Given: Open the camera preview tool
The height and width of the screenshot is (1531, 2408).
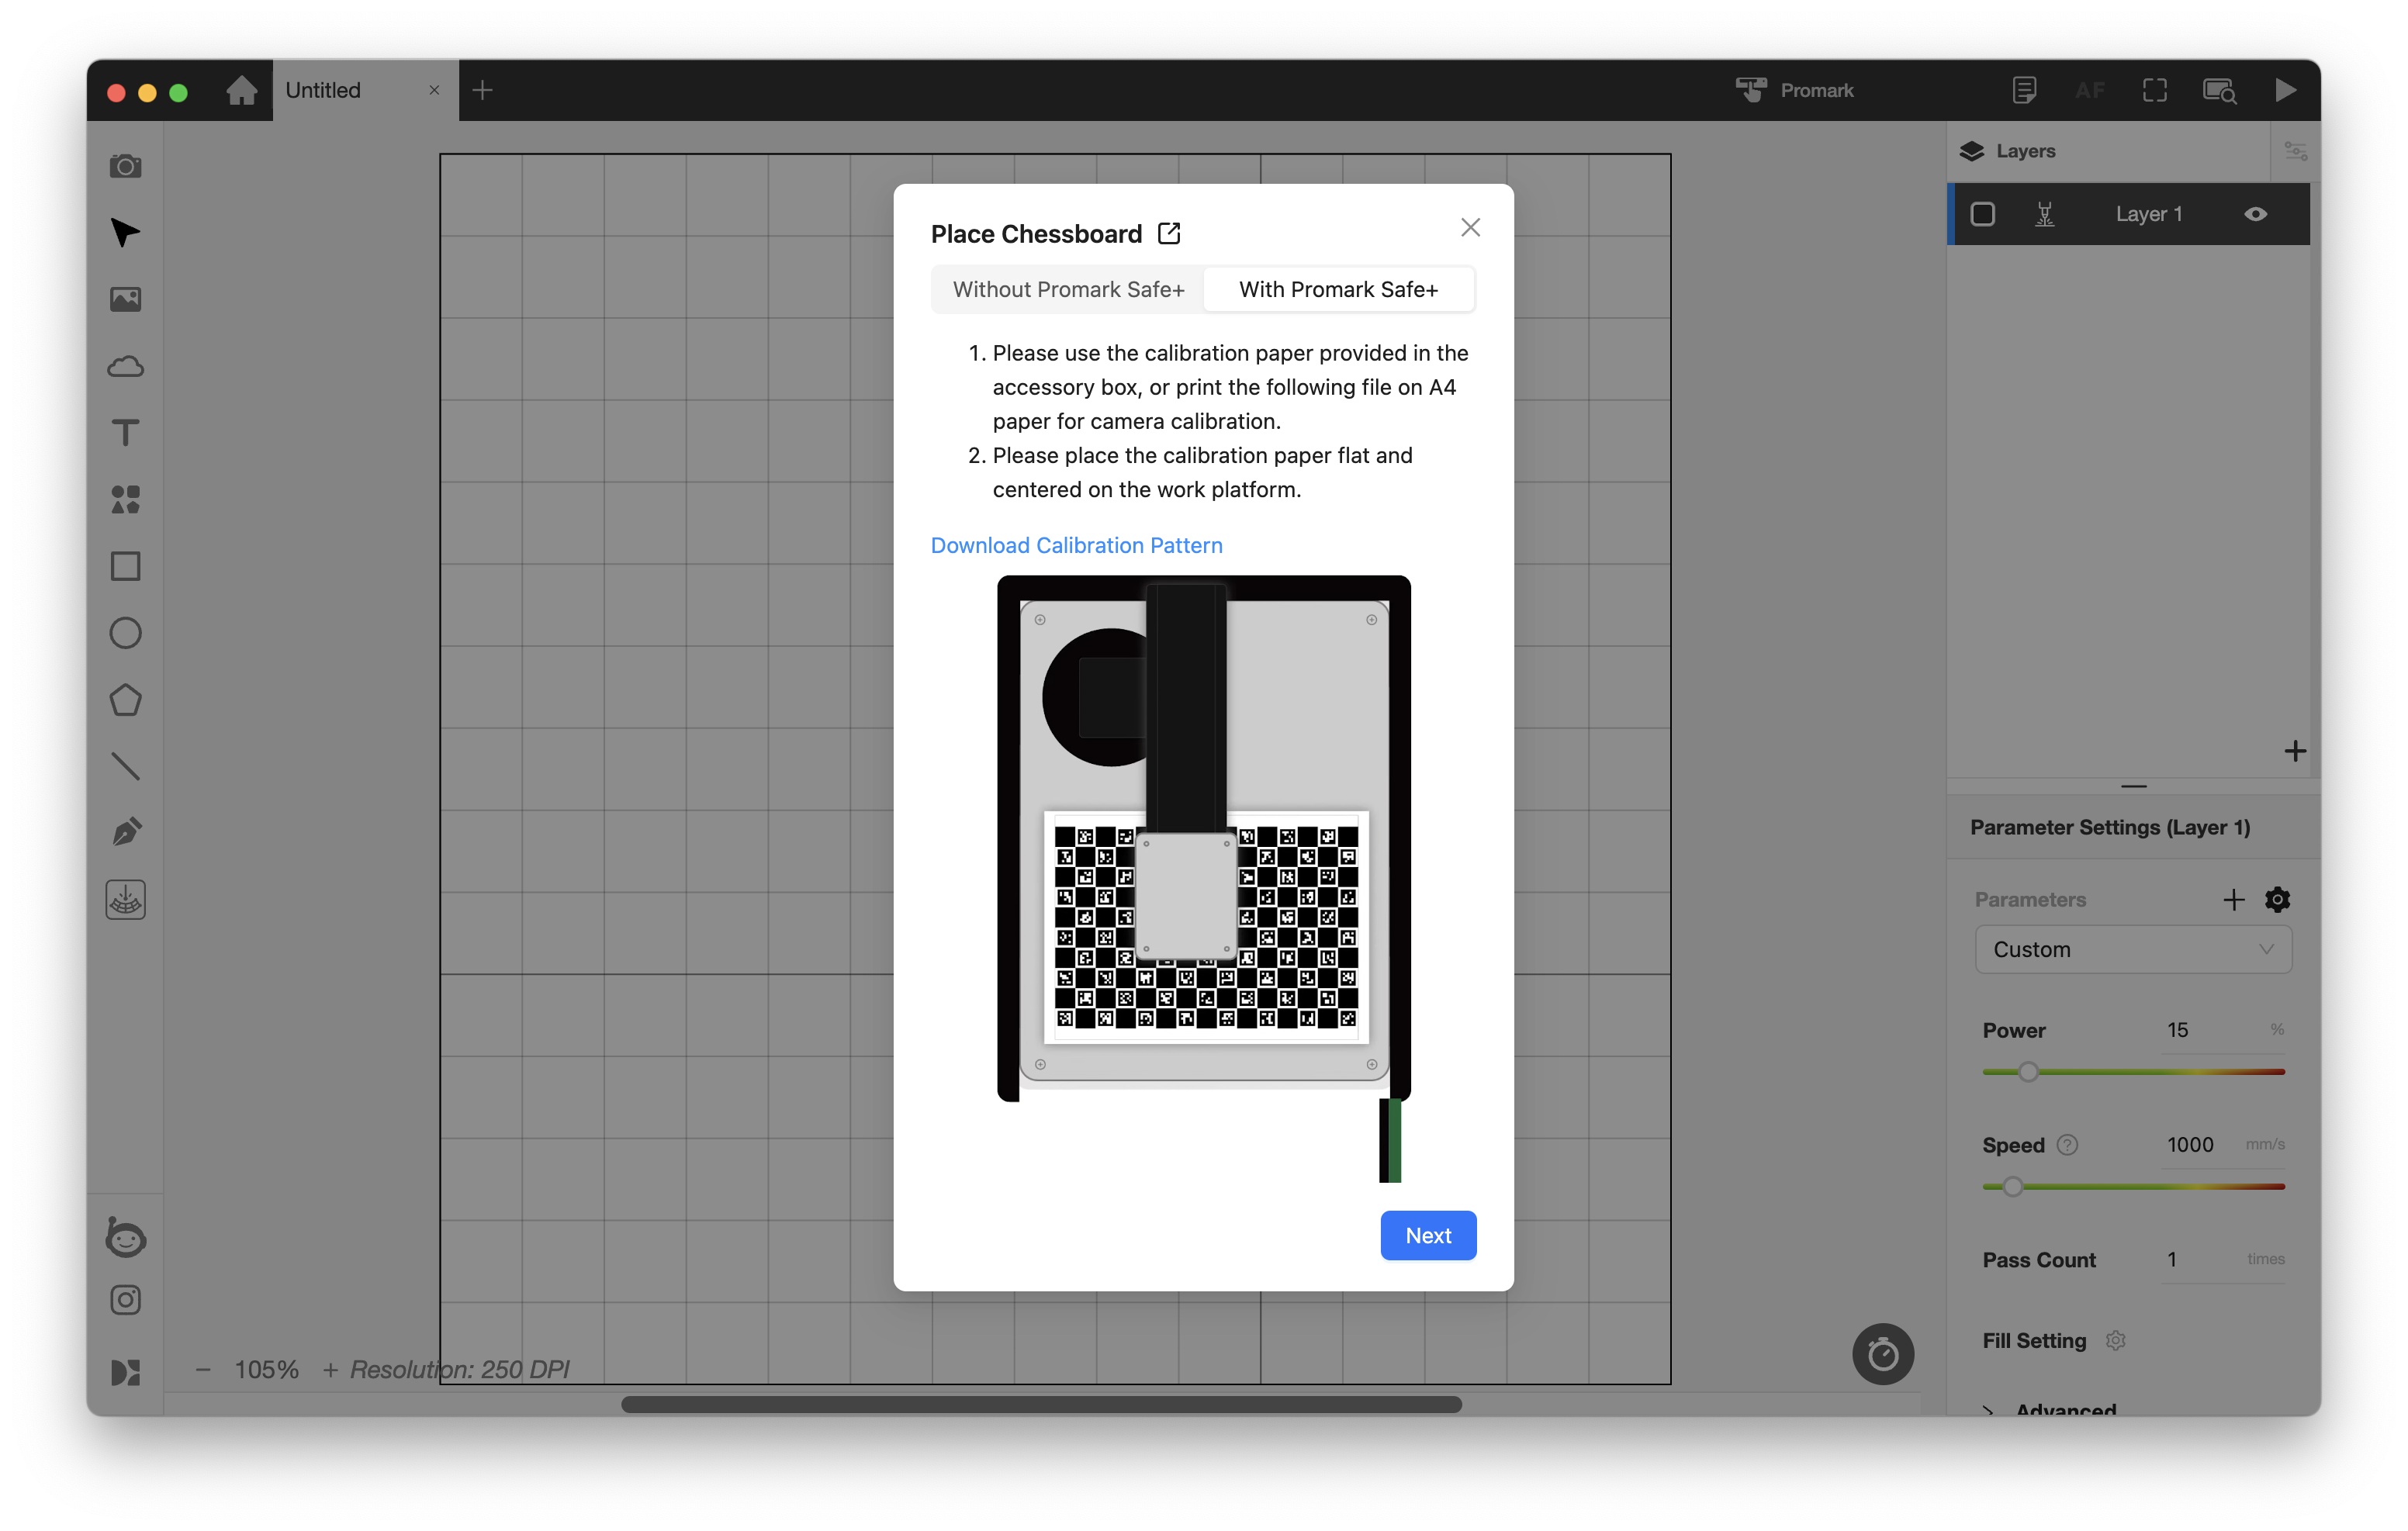Looking at the screenshot, I should pos(125,166).
